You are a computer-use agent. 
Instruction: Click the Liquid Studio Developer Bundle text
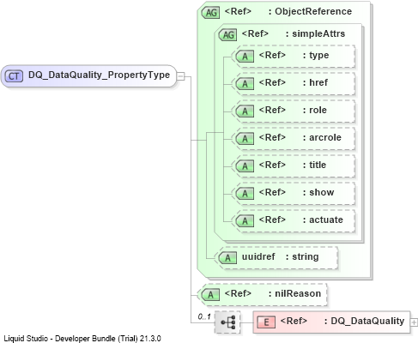(x=82, y=339)
